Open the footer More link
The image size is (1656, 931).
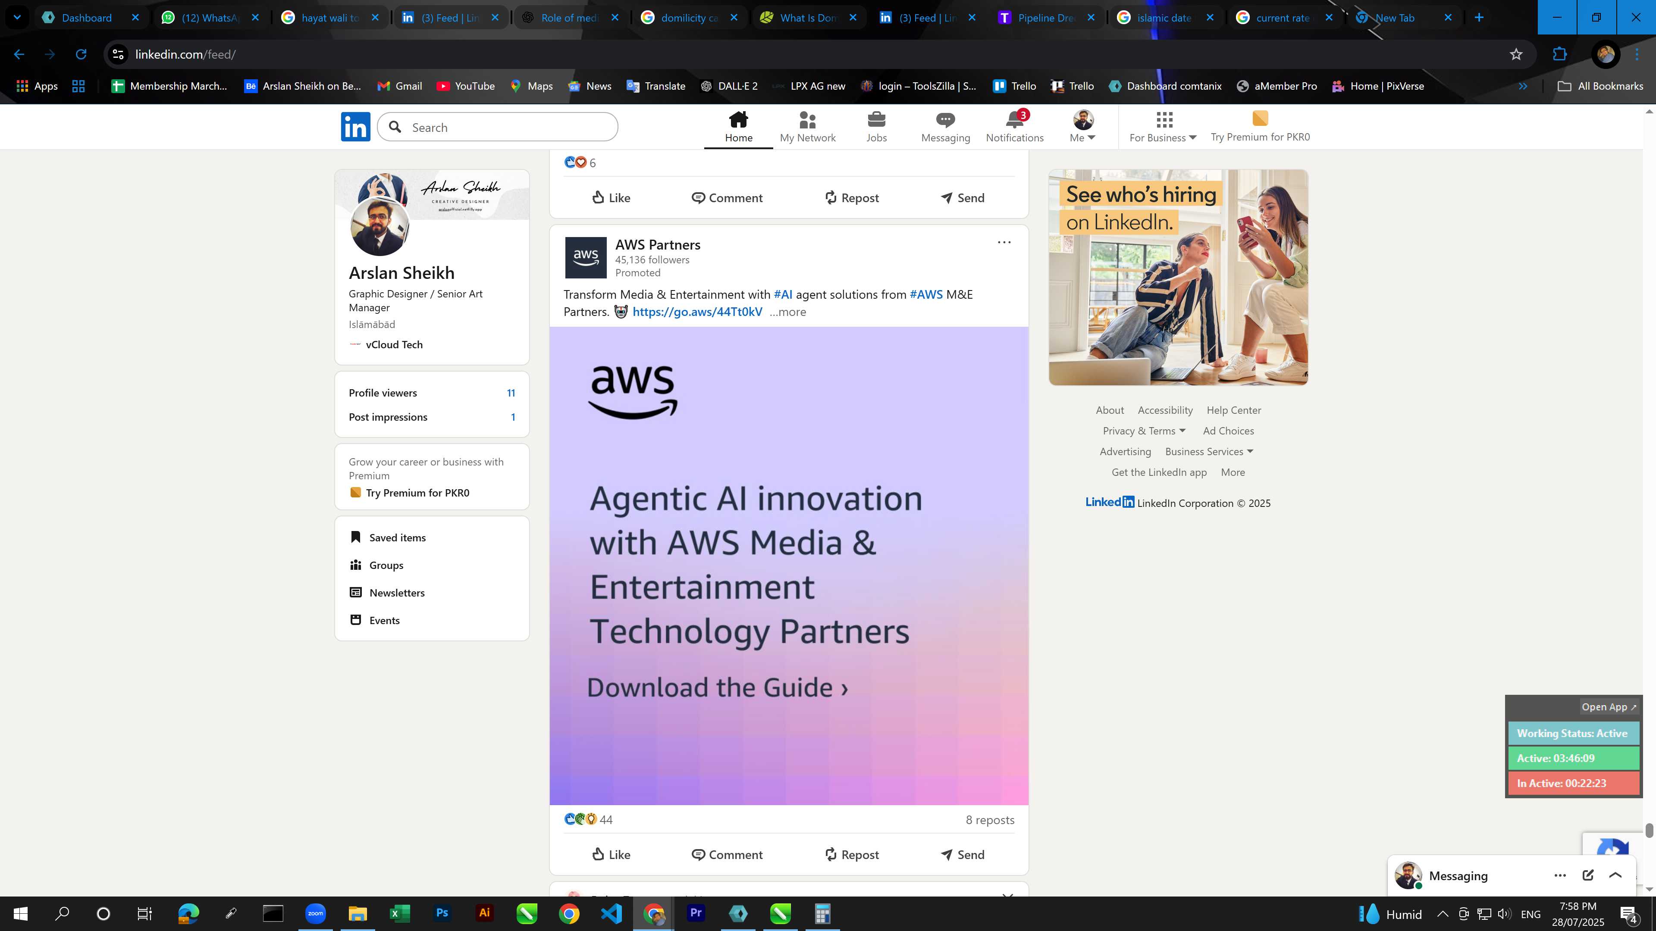[1233, 472]
